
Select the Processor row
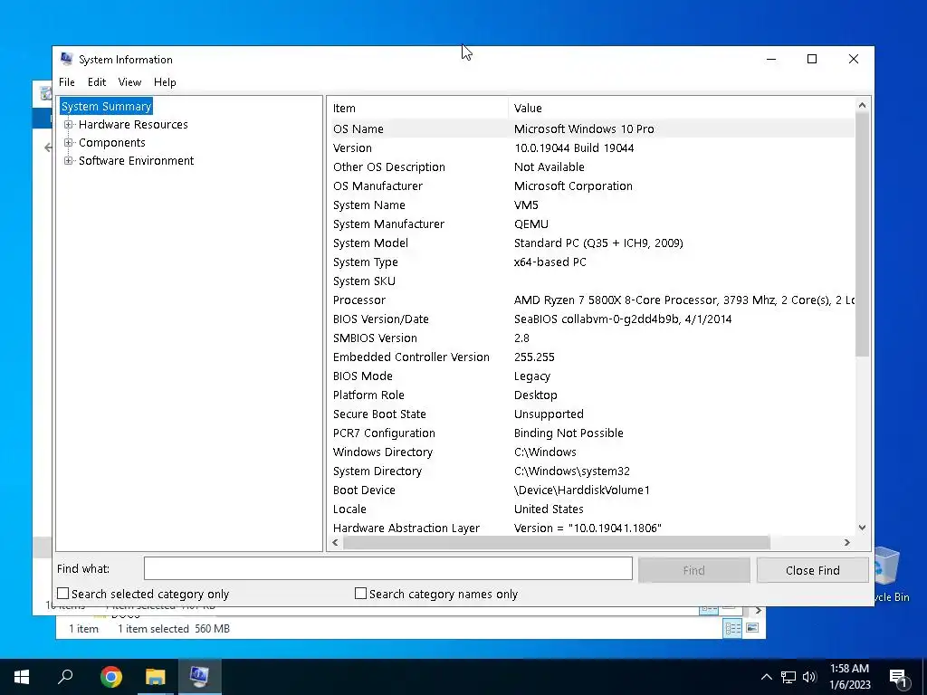(591, 300)
